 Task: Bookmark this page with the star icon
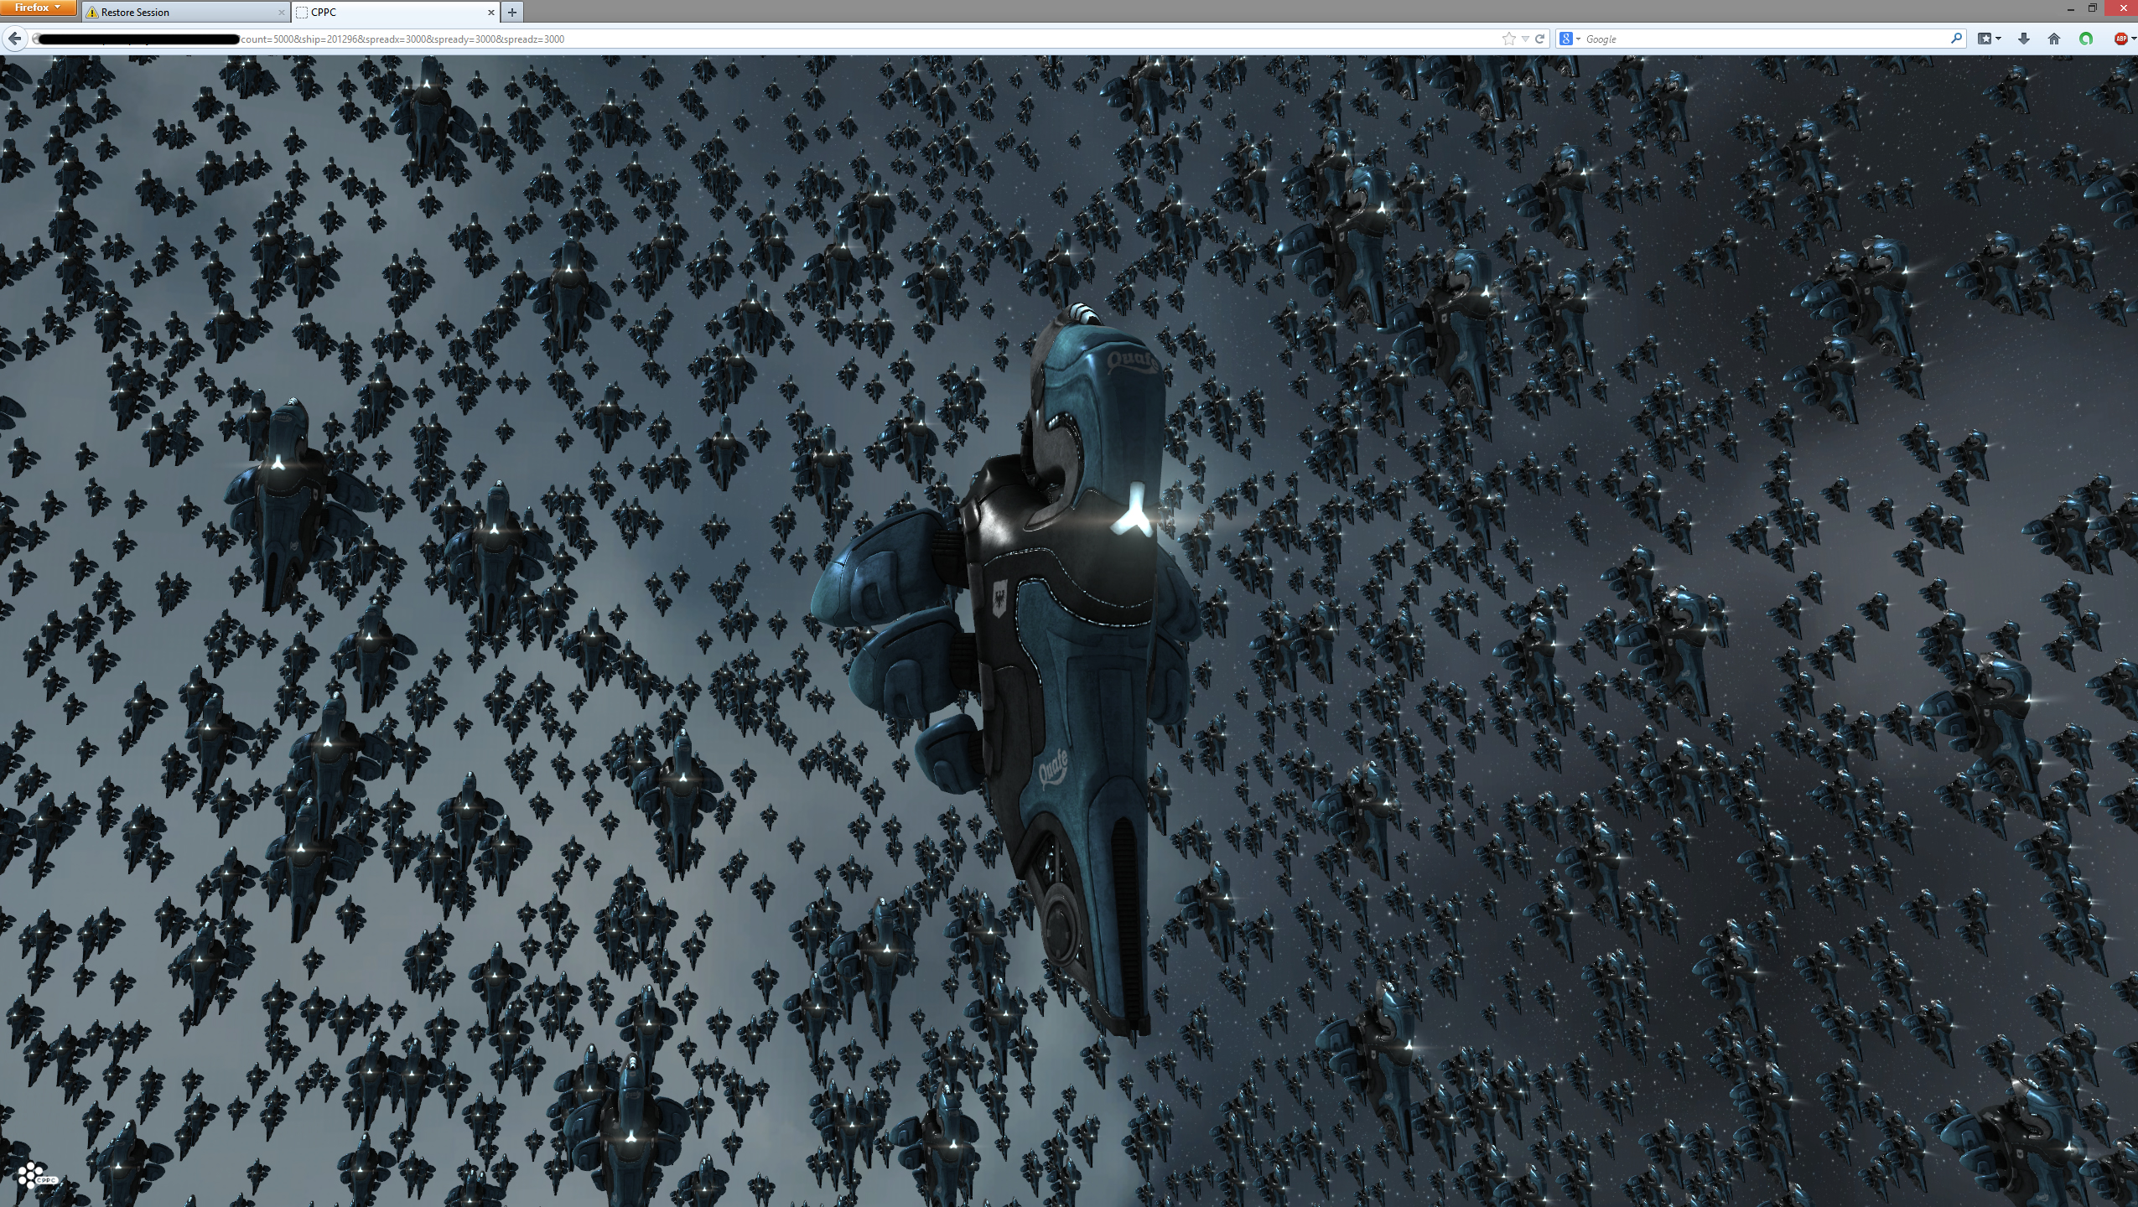pyautogui.click(x=1508, y=39)
